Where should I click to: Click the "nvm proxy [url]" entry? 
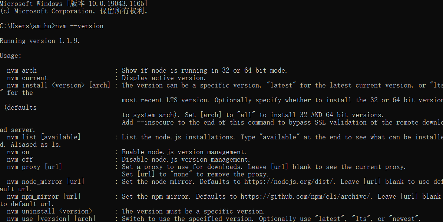pos(34,167)
